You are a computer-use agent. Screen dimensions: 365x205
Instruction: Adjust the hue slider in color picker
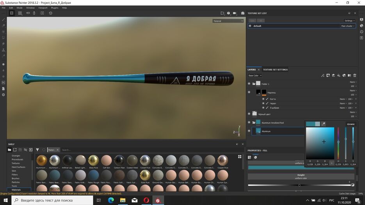[x=338, y=143]
